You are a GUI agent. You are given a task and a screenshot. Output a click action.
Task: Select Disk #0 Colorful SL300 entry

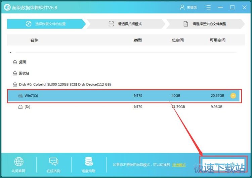pos(65,84)
